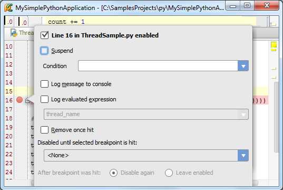Open the thread_name expression dropdown
Screen dimensions: 283x190
coord(243,114)
